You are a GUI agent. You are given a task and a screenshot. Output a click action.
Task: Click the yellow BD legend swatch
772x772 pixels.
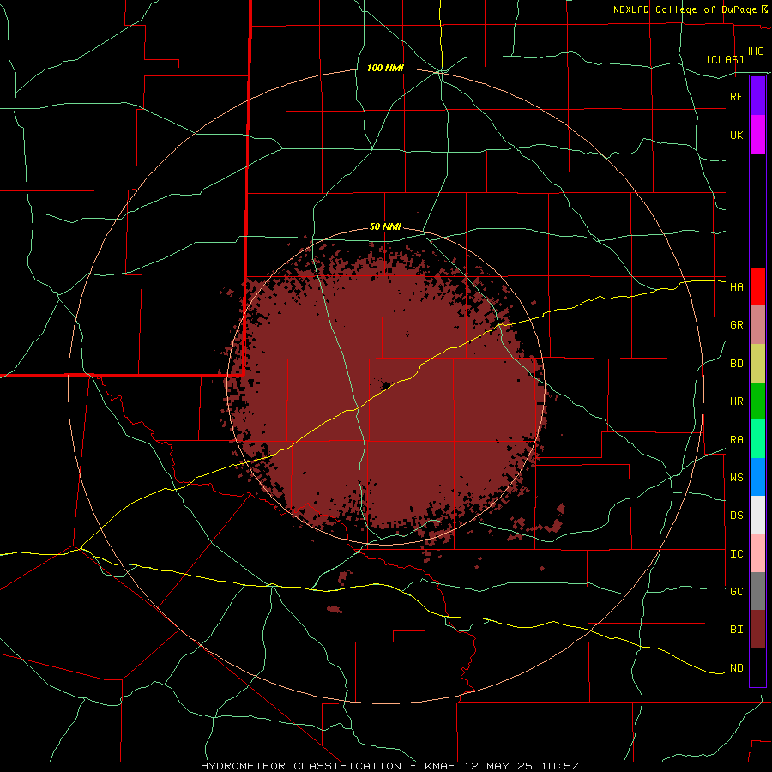pyautogui.click(x=757, y=364)
